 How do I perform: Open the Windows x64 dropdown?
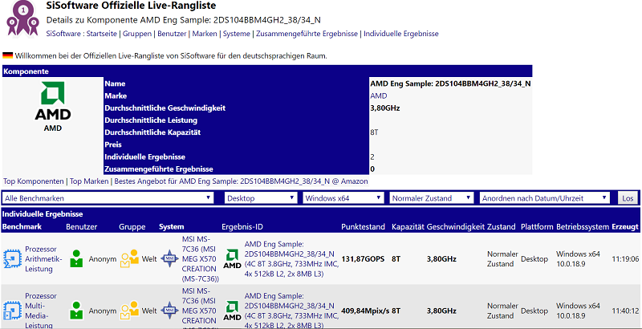(343, 198)
